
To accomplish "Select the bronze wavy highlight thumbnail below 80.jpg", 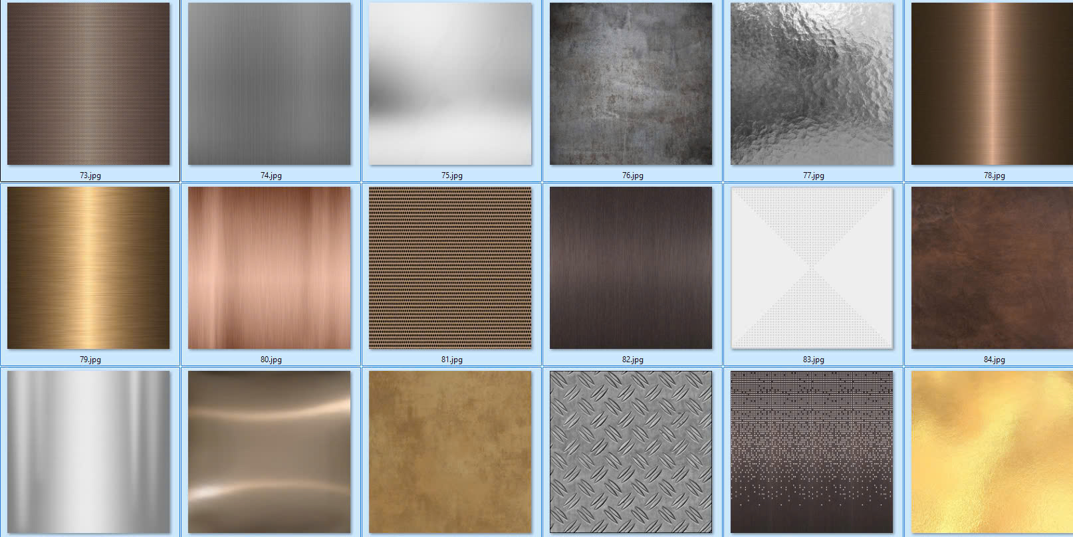I will 269,452.
